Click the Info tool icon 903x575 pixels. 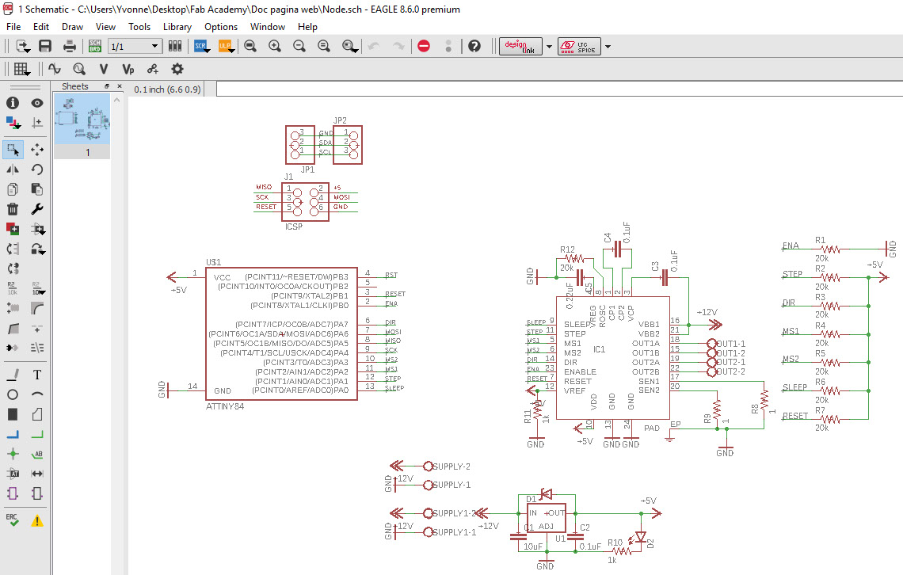click(x=13, y=103)
